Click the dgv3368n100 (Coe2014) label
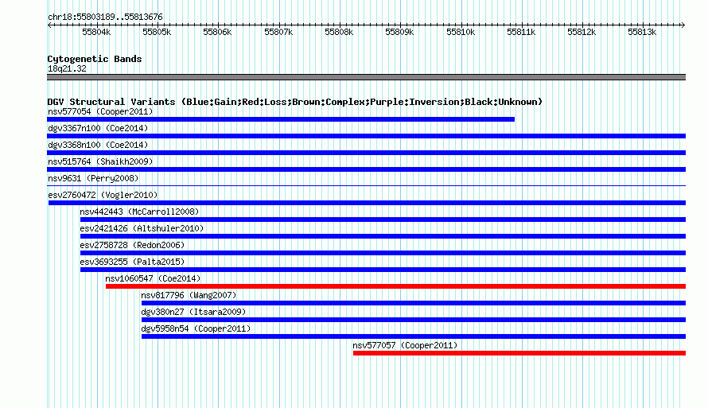Image resolution: width=708 pixels, height=408 pixels. [98, 145]
